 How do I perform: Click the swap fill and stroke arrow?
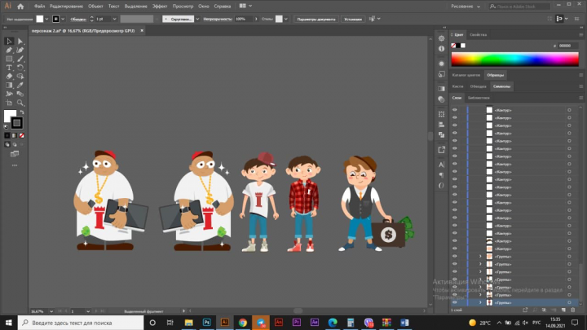click(x=22, y=112)
